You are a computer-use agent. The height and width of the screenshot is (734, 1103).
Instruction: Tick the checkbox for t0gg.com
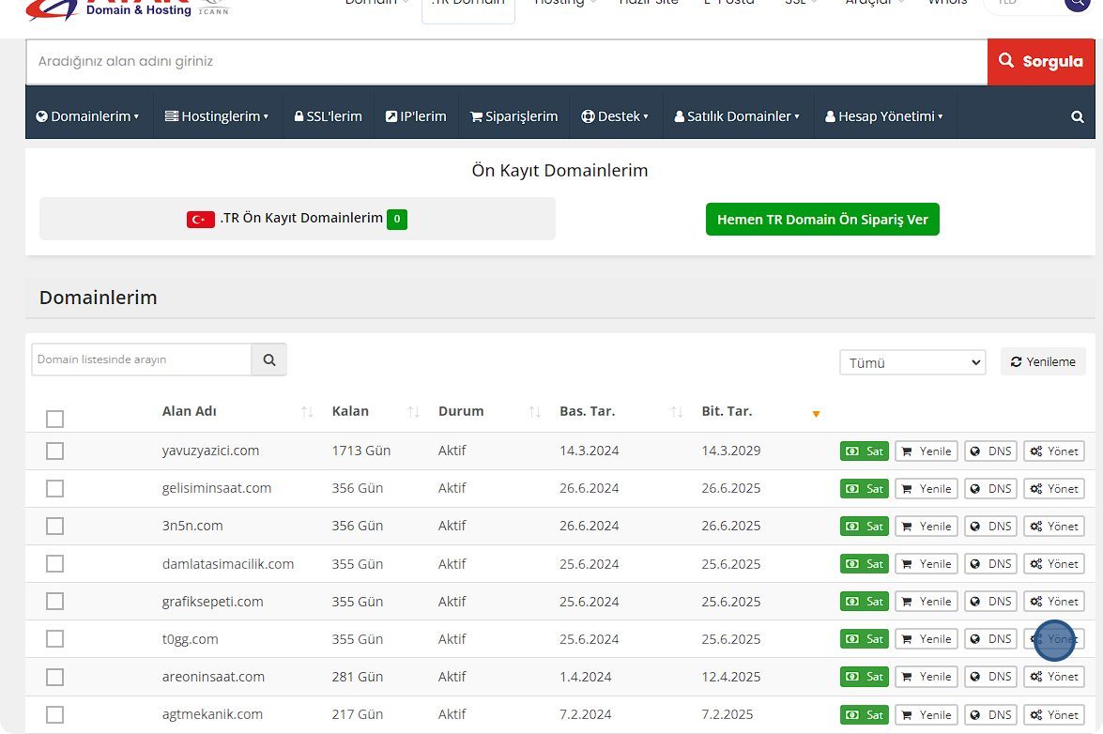pyautogui.click(x=54, y=639)
